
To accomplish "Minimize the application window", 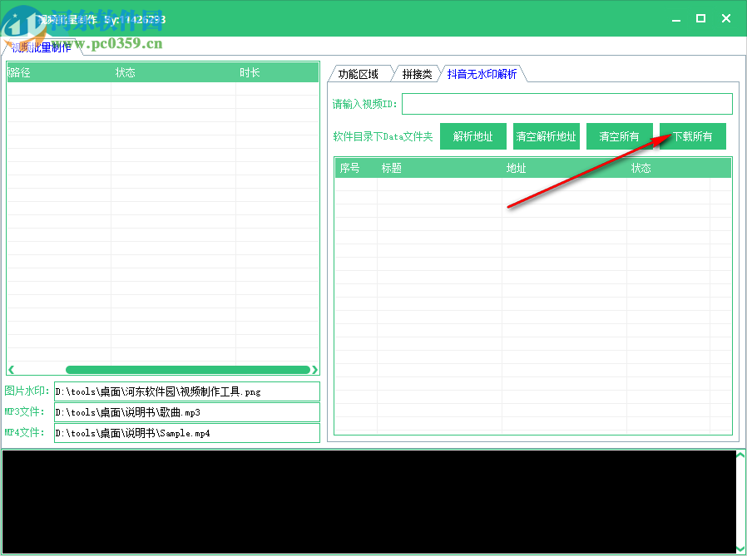I will 676,19.
